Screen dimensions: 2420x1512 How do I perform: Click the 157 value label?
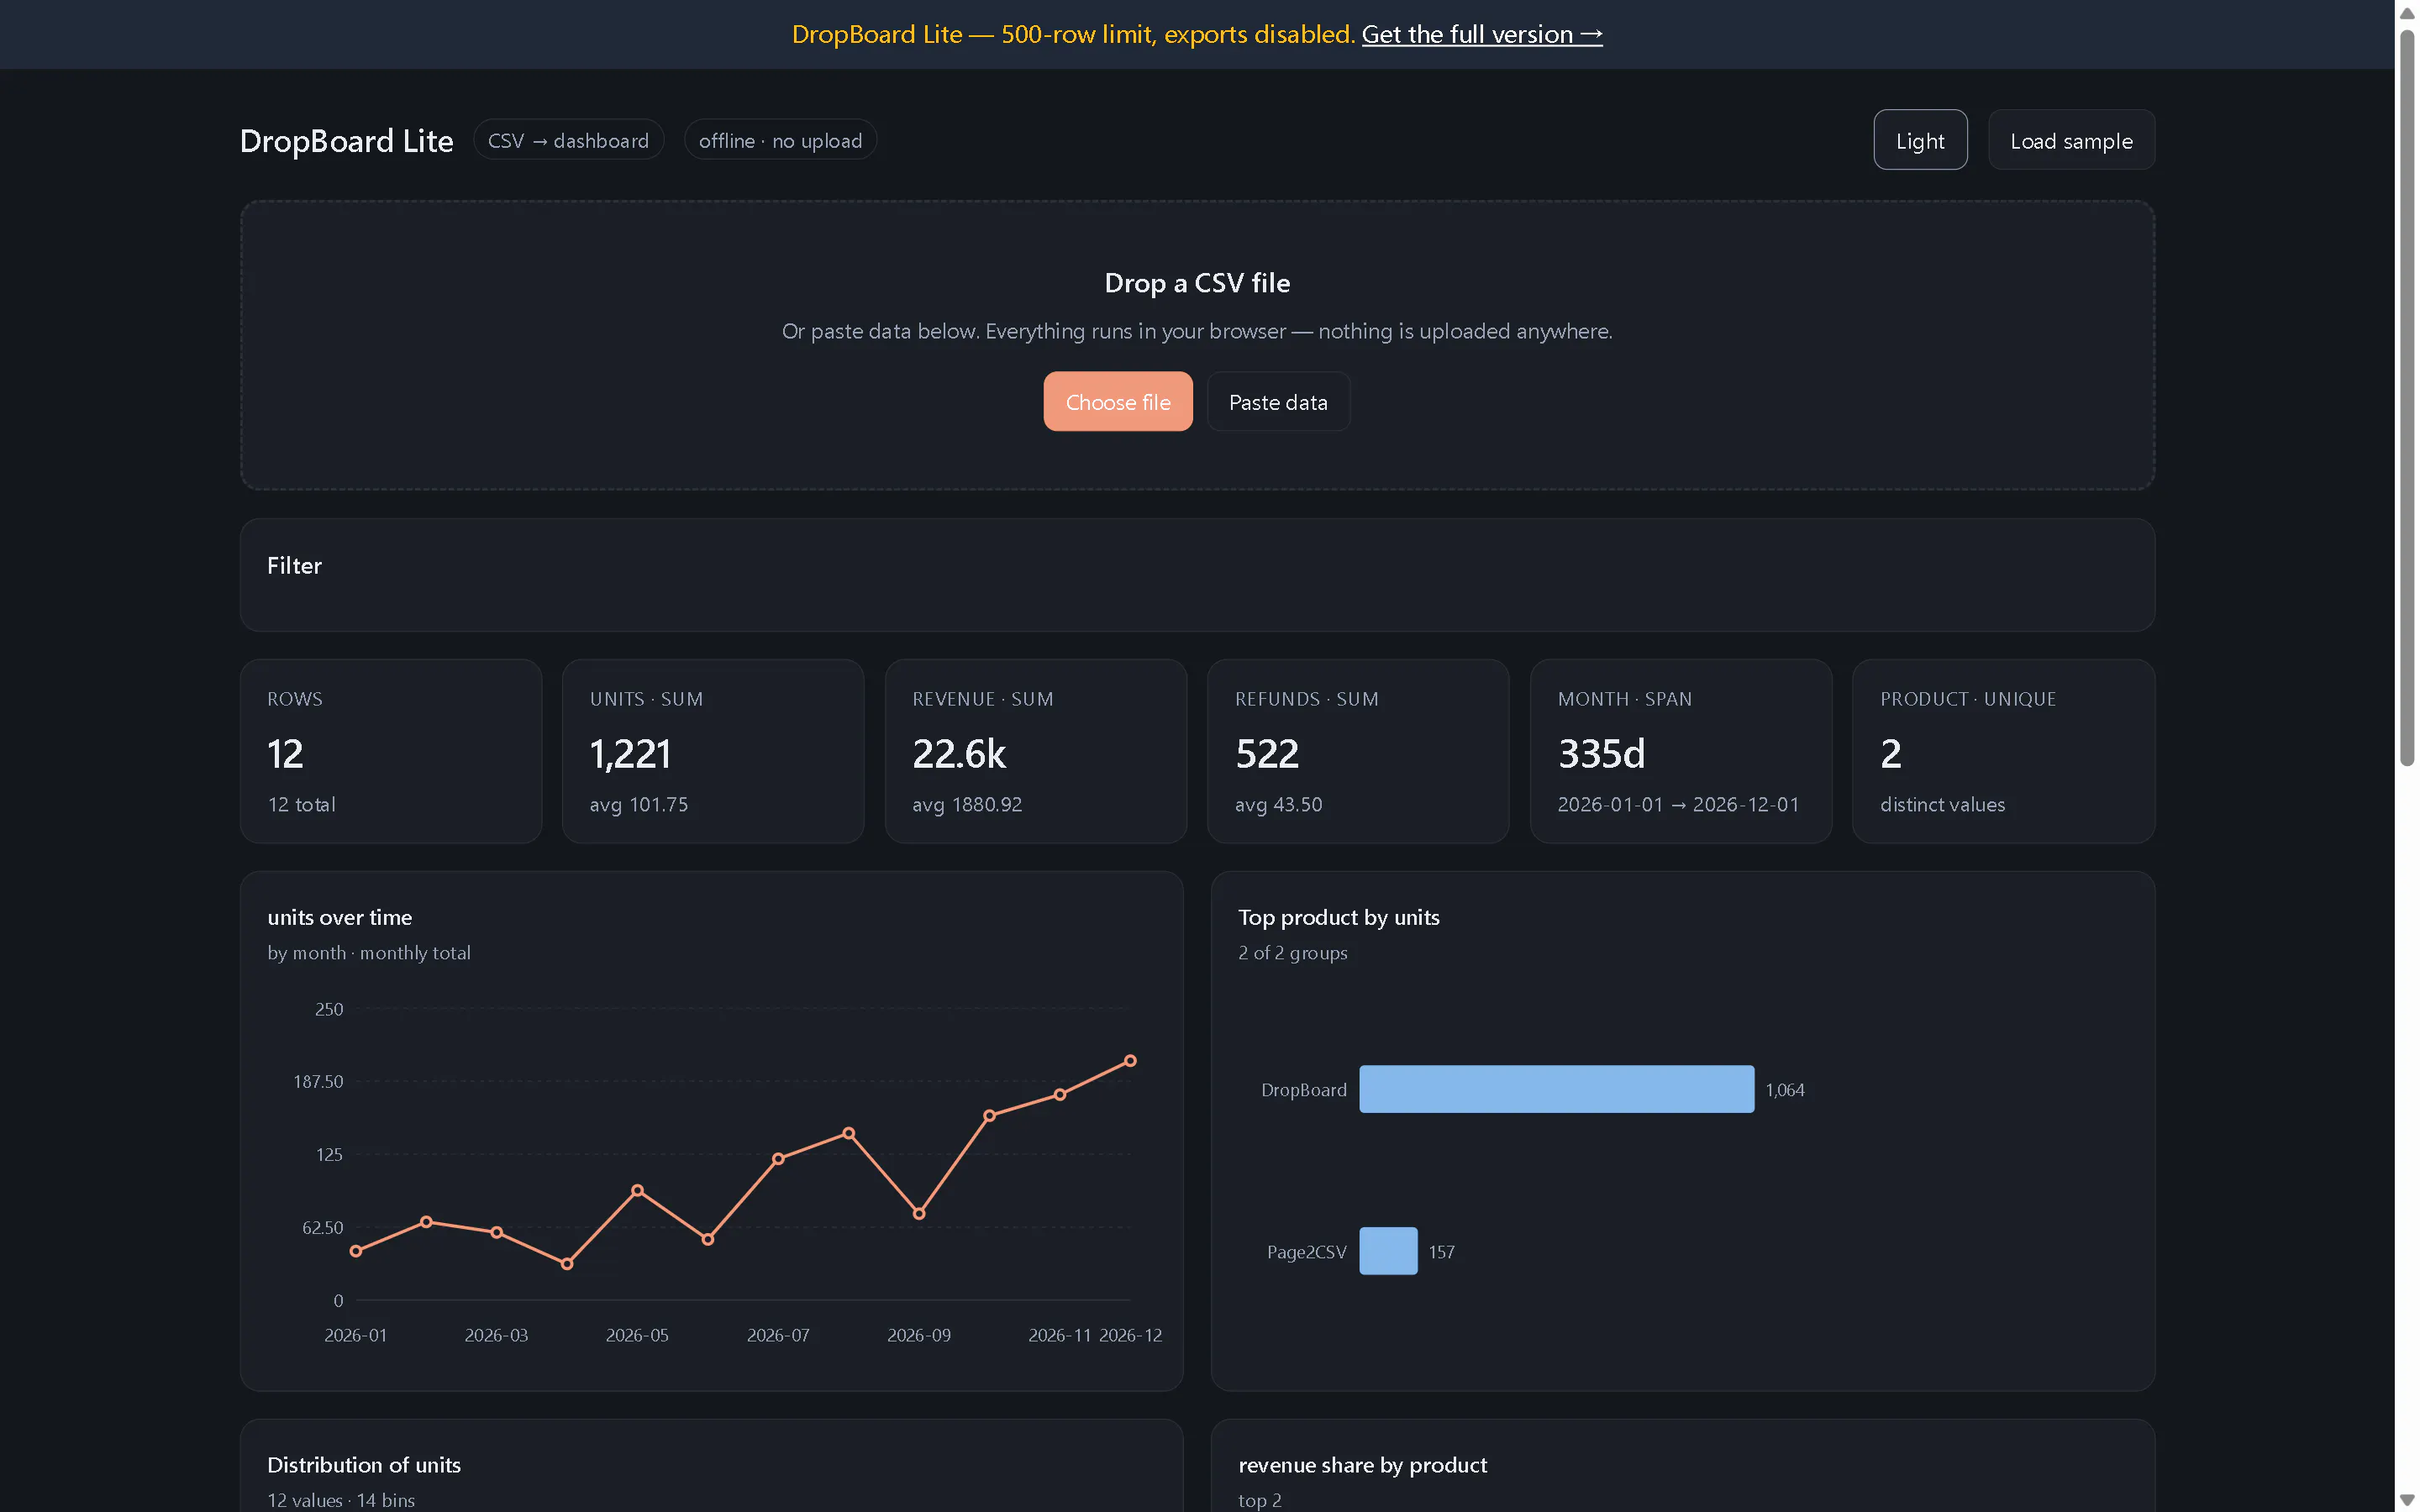(x=1441, y=1252)
